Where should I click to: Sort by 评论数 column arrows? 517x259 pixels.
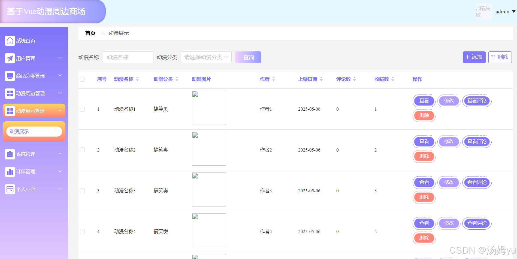(355, 79)
